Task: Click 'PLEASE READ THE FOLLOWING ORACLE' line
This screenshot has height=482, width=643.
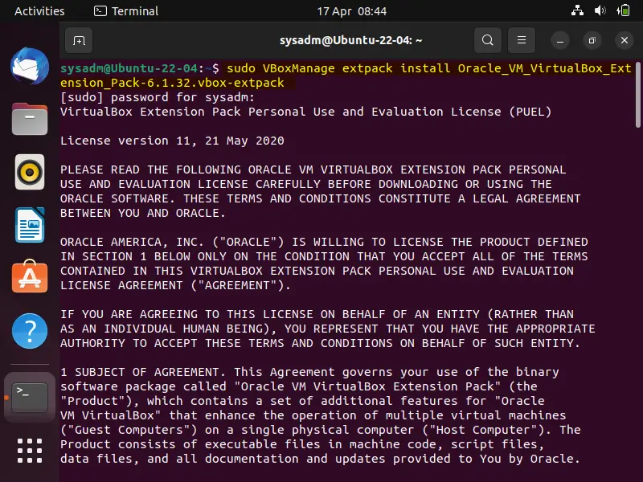Action: click(x=313, y=170)
